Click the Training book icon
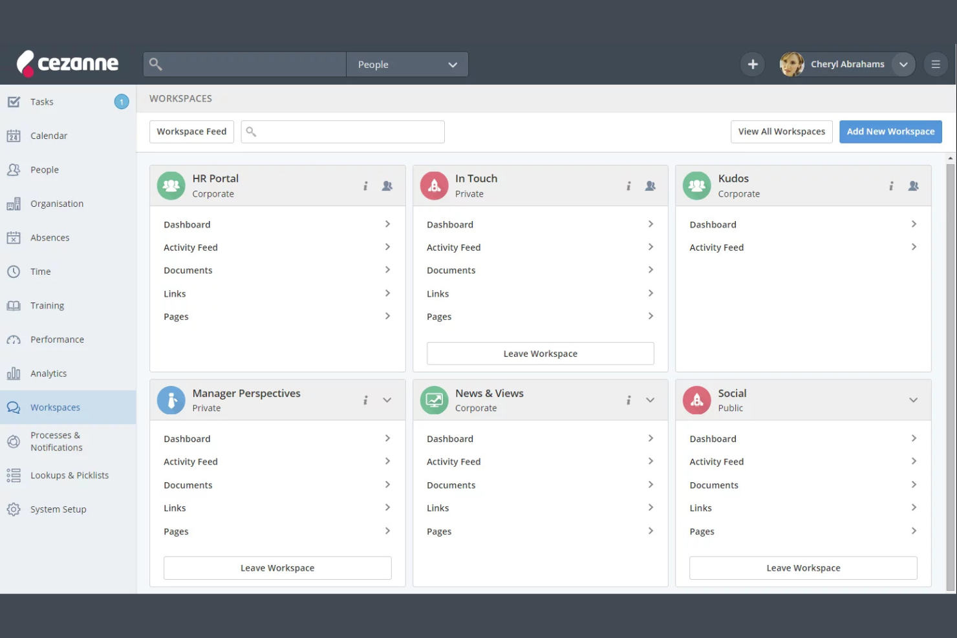The width and height of the screenshot is (957, 638). coord(14,306)
